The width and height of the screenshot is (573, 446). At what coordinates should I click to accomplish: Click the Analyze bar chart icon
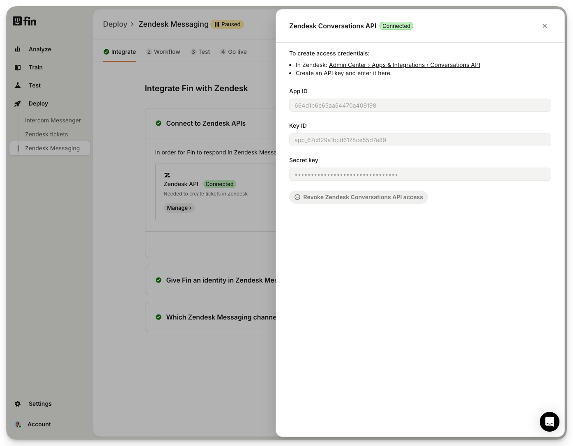(x=18, y=49)
